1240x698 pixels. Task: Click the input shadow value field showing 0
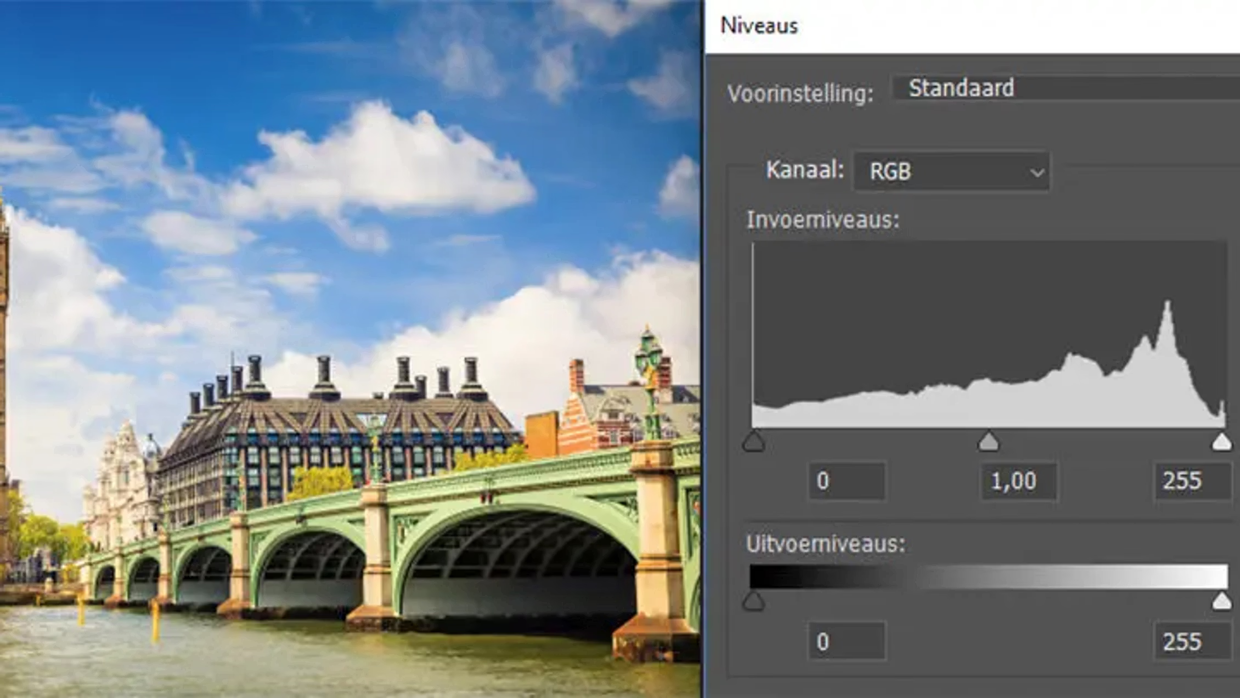click(x=847, y=481)
